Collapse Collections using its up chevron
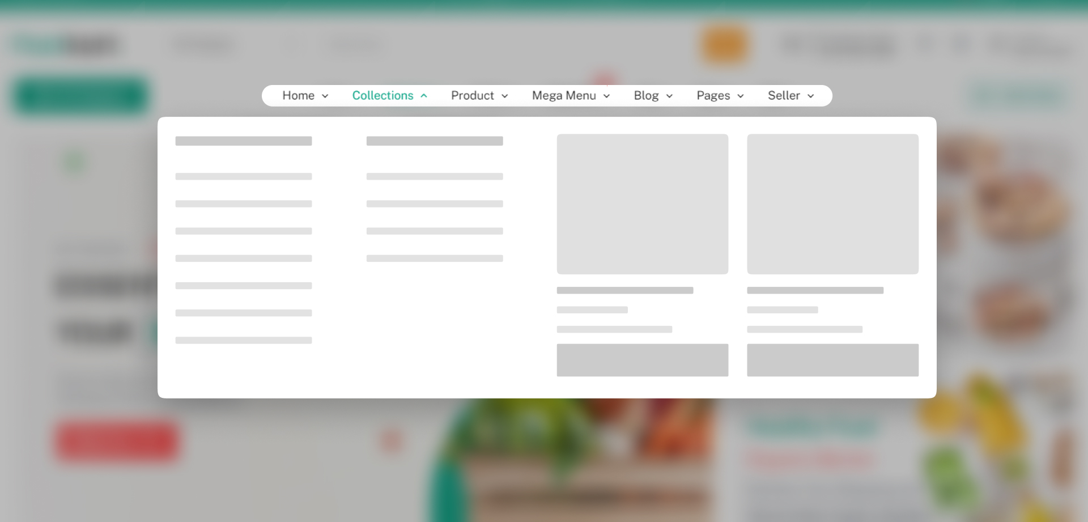Screen dimensions: 1088x522 click(424, 96)
